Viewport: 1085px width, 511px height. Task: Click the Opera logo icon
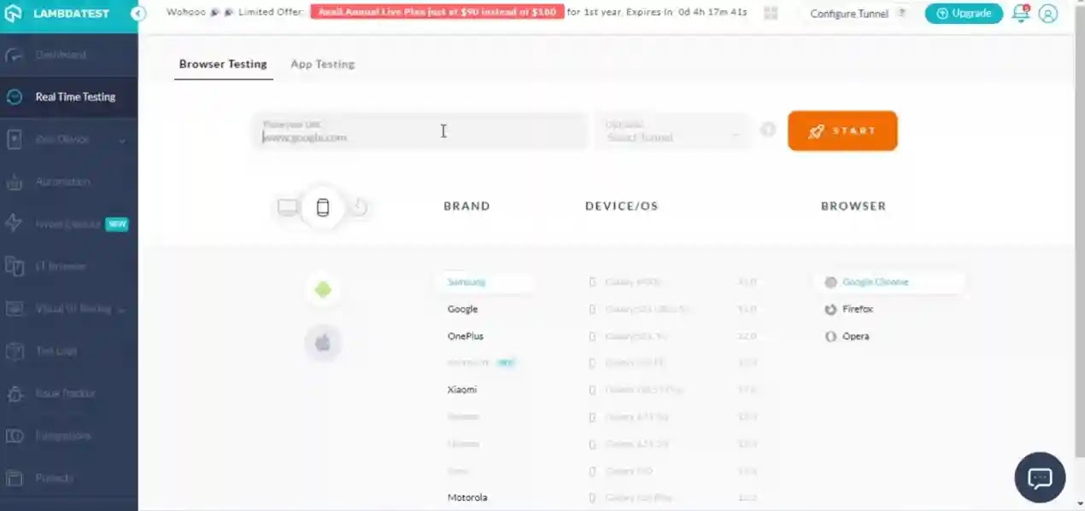[830, 336]
